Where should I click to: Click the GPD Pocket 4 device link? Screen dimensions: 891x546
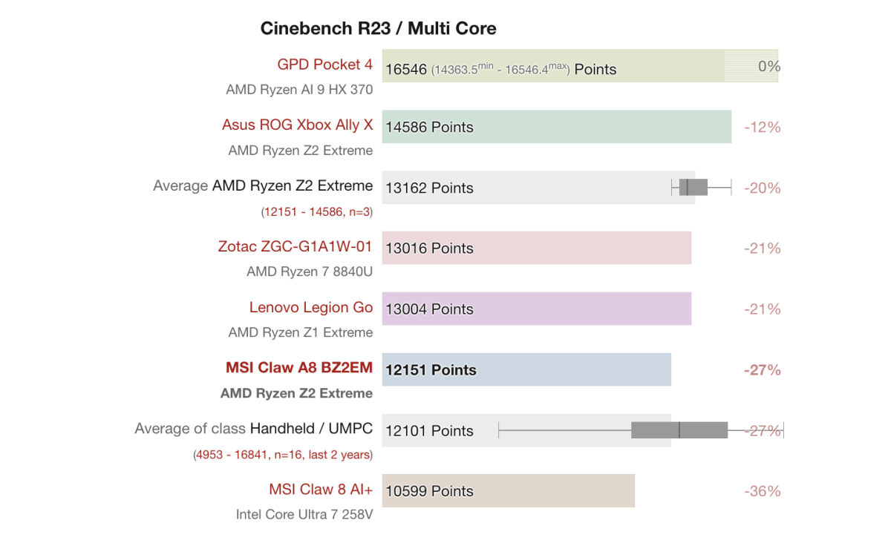[x=324, y=65]
